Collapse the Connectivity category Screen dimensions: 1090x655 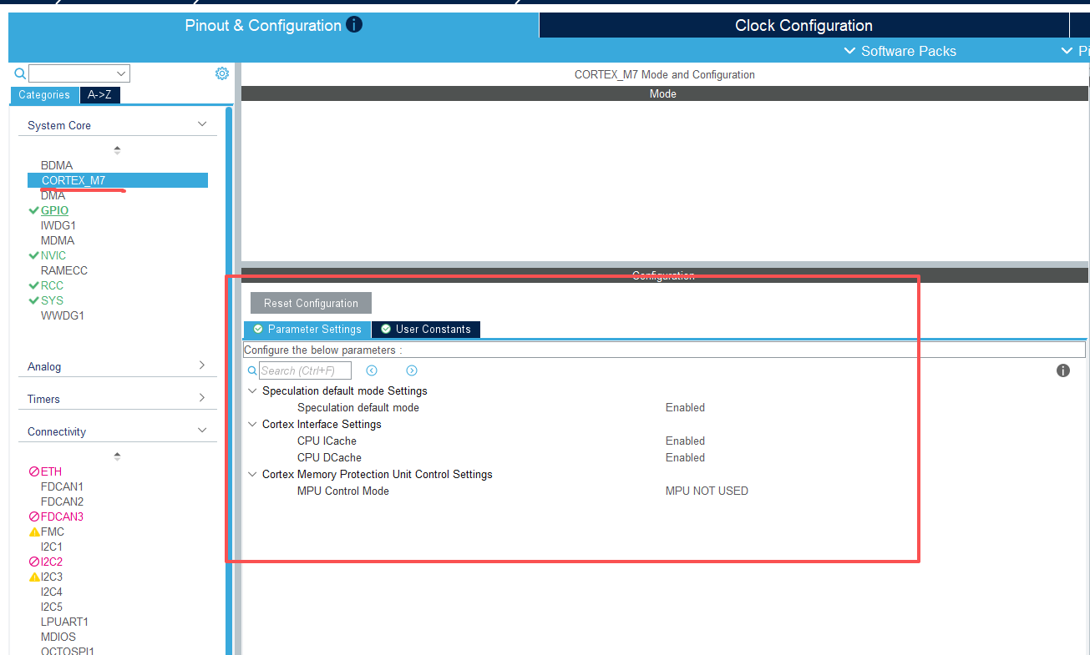point(202,431)
